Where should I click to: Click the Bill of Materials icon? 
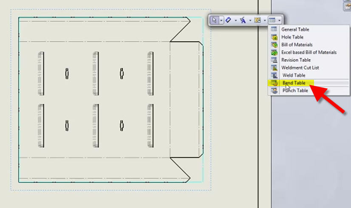click(274, 45)
